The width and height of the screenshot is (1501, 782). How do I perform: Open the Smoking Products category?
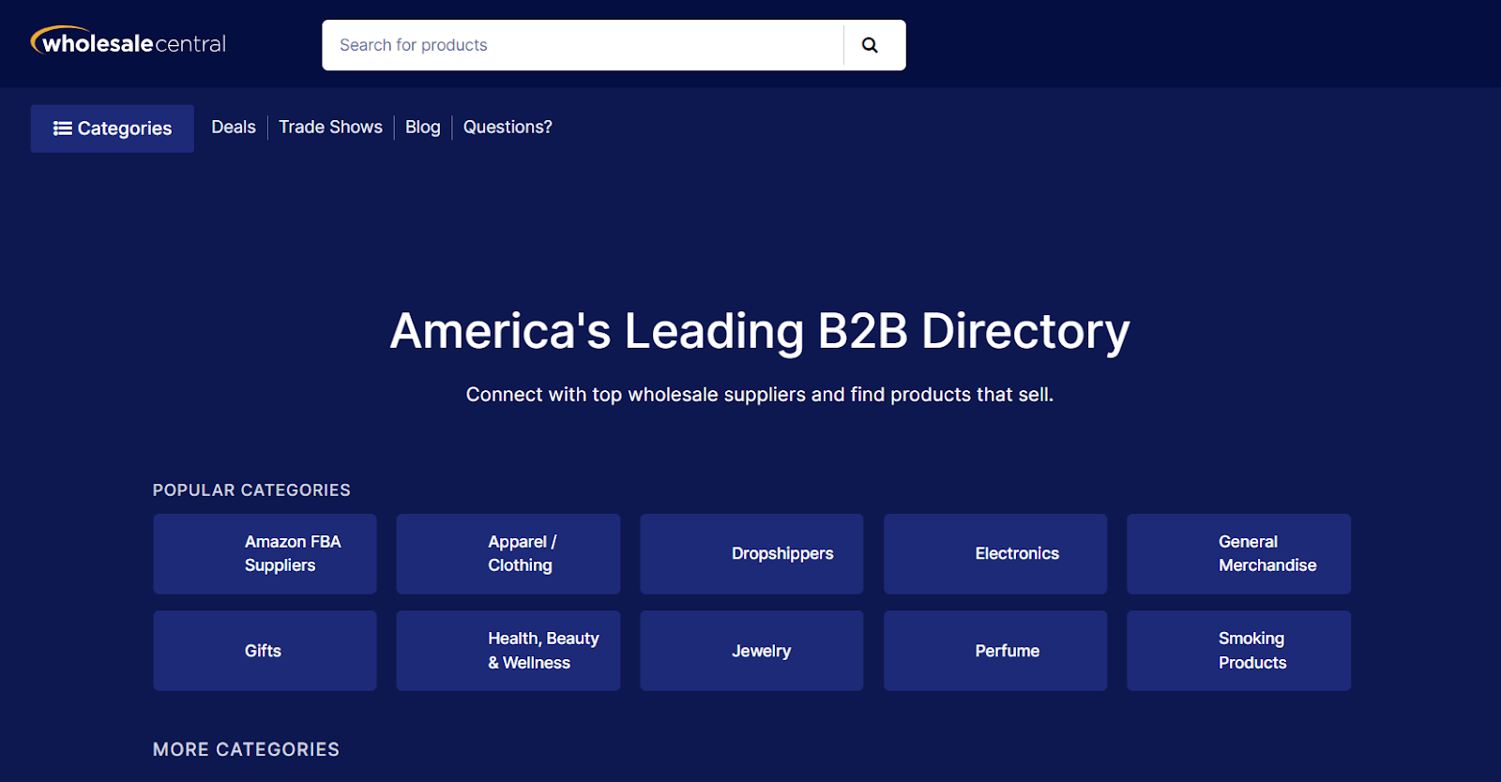pyautogui.click(x=1238, y=651)
